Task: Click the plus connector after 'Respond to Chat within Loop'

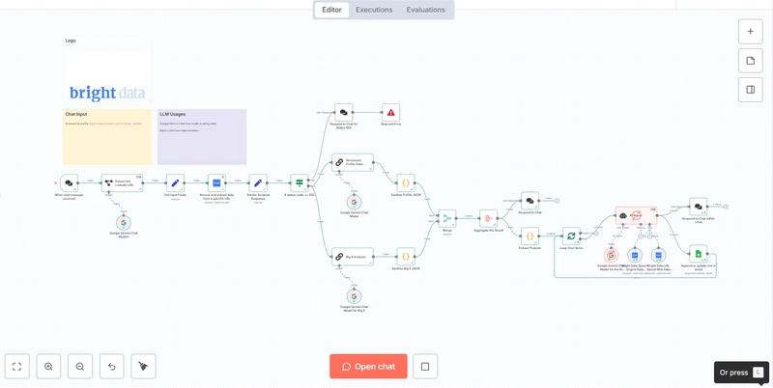Action: [x=726, y=207]
